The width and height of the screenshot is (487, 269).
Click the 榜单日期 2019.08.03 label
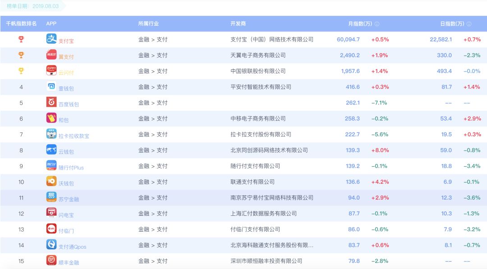pyautogui.click(x=32, y=6)
